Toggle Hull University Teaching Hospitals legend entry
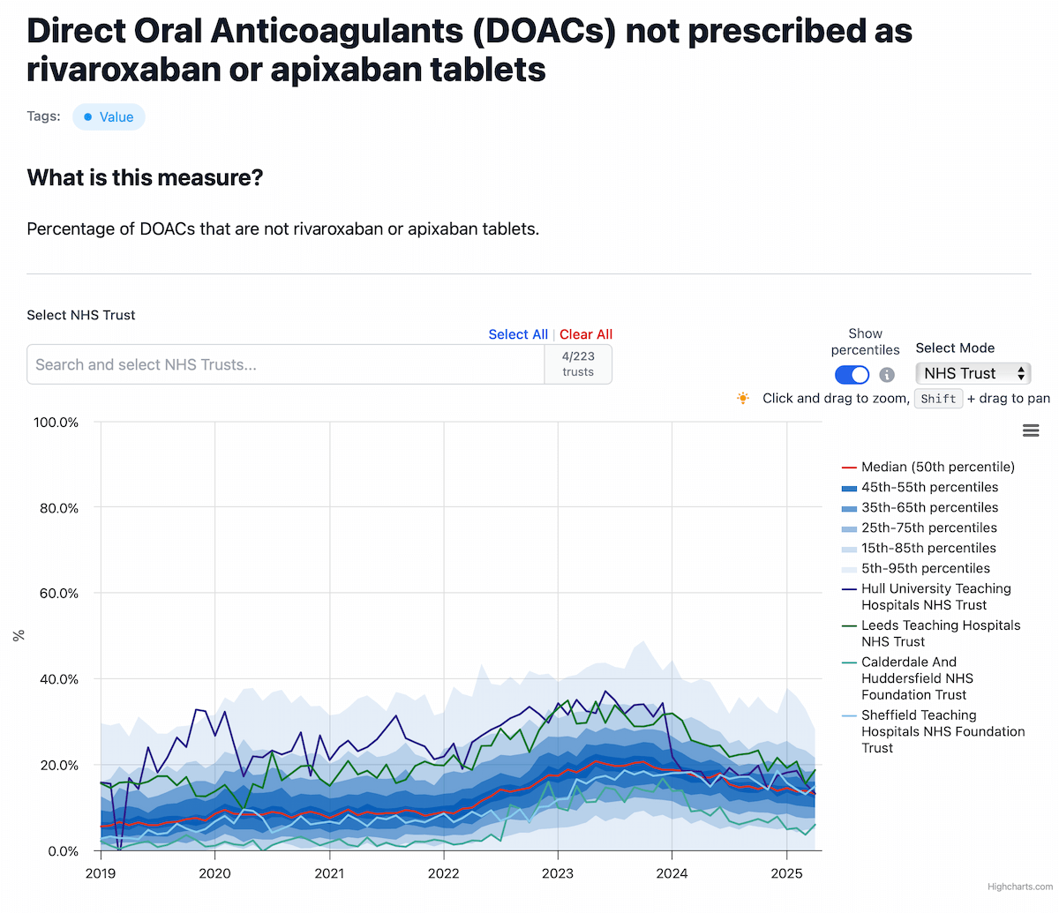1059x913 pixels. pyautogui.click(x=935, y=596)
